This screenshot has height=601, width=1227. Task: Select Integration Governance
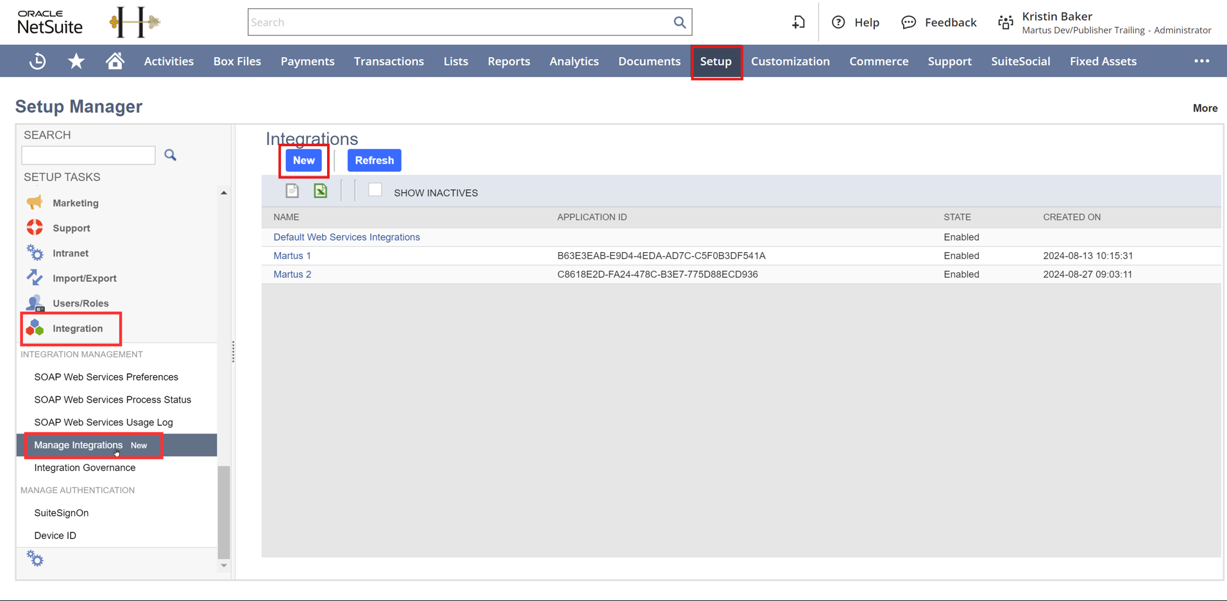85,468
